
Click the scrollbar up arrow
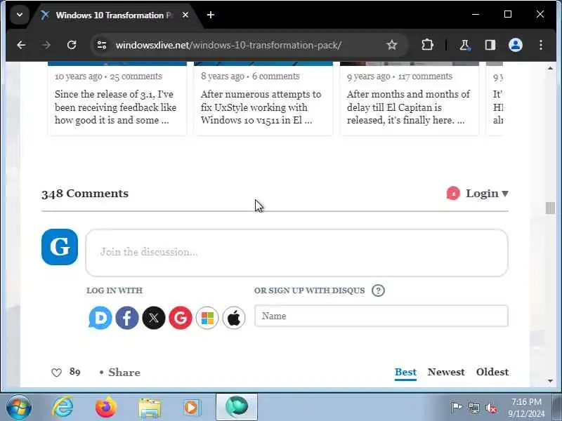(550, 67)
